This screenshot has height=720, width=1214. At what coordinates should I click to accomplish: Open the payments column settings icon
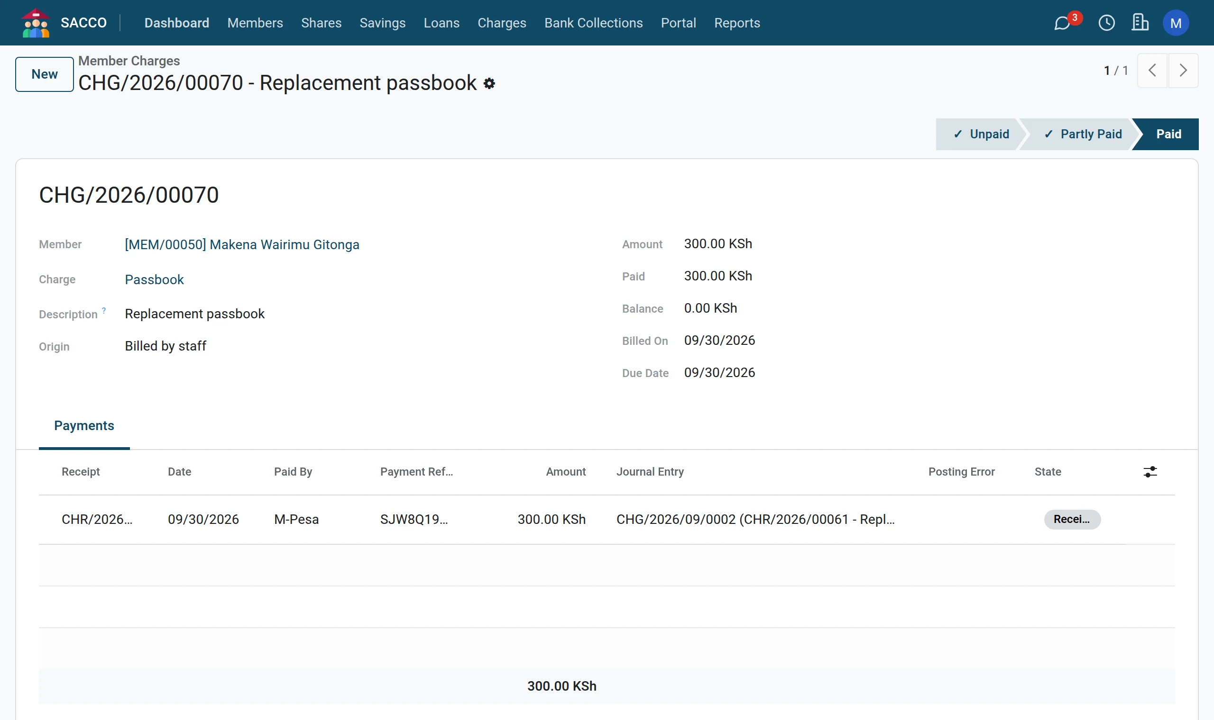tap(1150, 472)
